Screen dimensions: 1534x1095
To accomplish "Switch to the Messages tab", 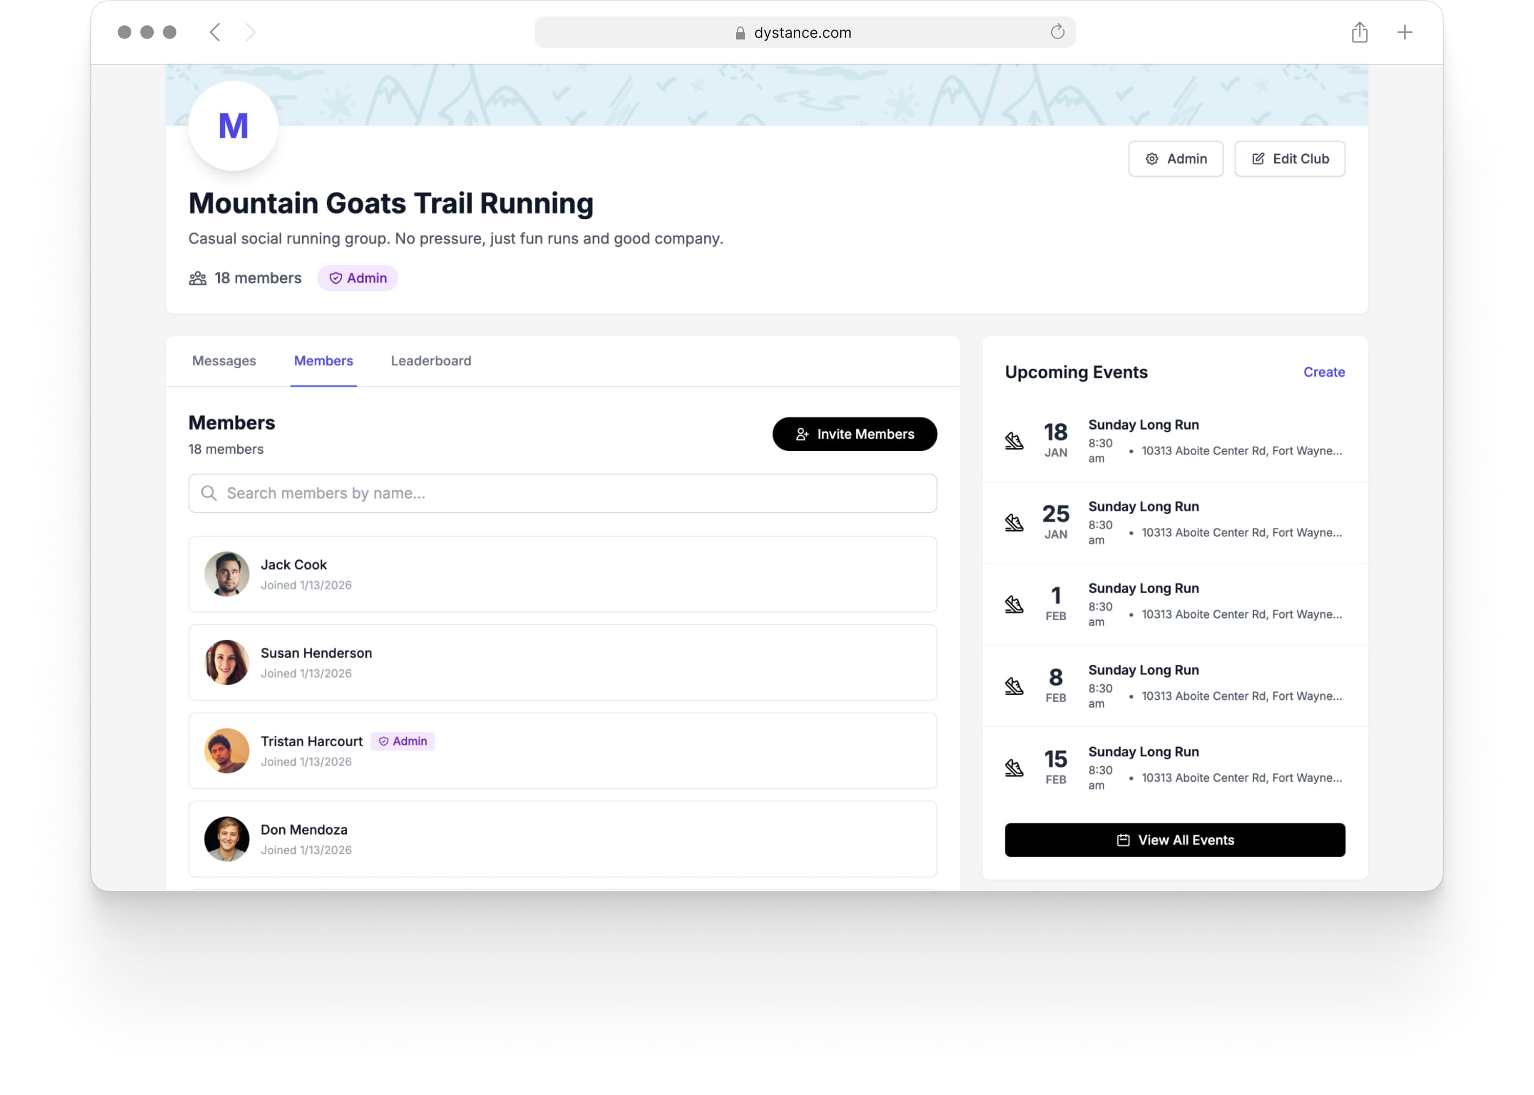I will (224, 361).
